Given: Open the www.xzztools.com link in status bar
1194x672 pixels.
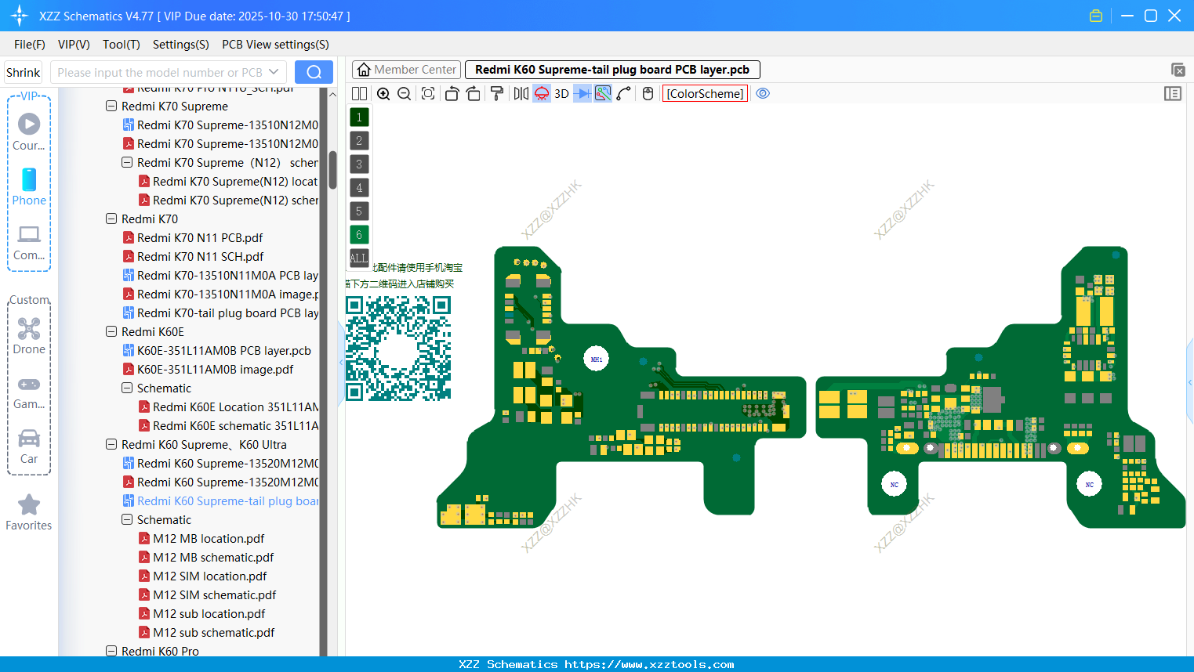Looking at the screenshot, I should [x=649, y=664].
